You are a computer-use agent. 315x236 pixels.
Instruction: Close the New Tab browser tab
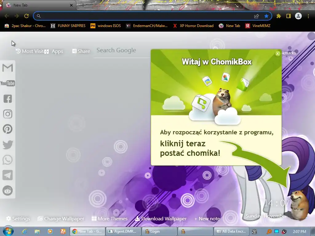71,6
